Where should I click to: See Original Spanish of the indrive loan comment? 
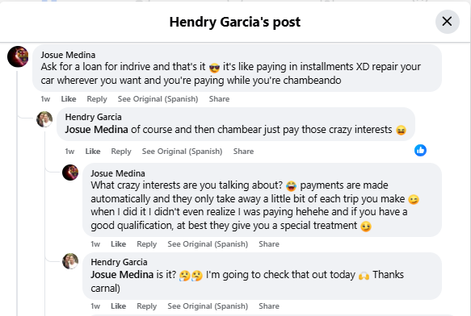[158, 99]
